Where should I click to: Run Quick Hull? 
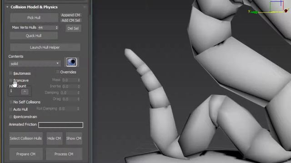point(34,36)
